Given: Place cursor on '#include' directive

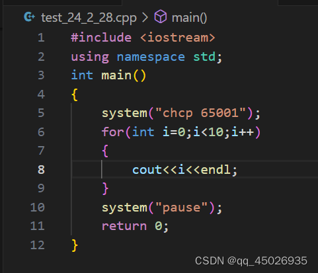Looking at the screenshot, I should click(x=101, y=38).
